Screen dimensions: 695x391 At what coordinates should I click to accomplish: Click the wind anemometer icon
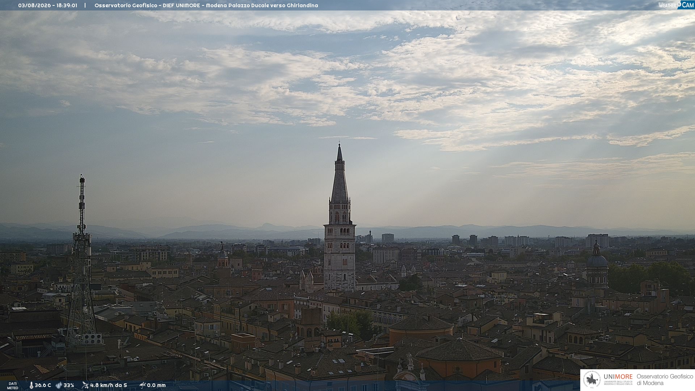pos(85,385)
